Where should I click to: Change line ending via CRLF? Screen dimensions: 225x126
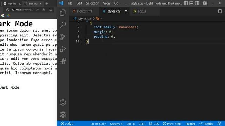pos(142,124)
